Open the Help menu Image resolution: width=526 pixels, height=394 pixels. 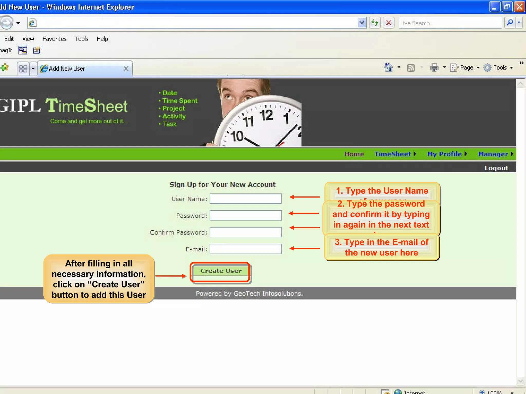tap(102, 39)
